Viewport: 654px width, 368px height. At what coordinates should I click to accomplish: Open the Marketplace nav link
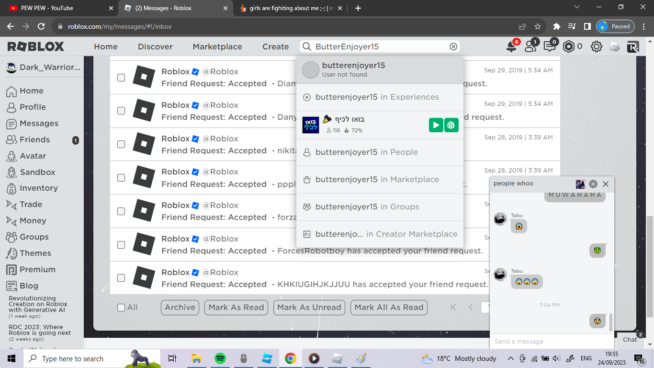click(x=217, y=46)
